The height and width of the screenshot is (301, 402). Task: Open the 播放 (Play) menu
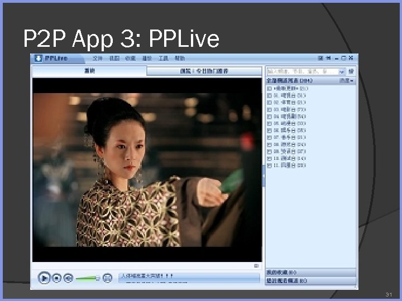pos(147,59)
